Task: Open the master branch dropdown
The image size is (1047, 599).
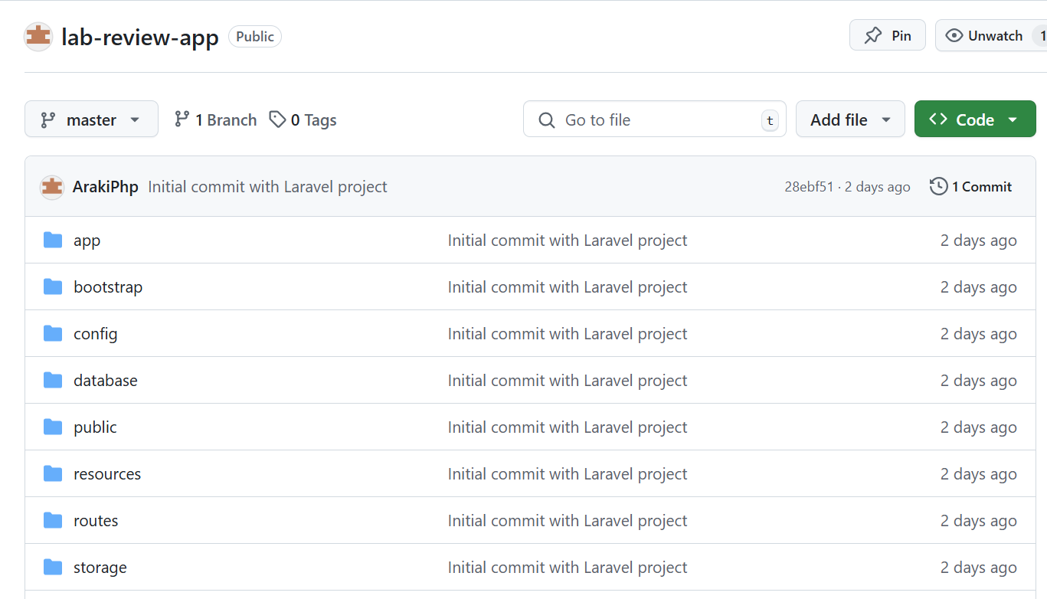Action: 91,119
